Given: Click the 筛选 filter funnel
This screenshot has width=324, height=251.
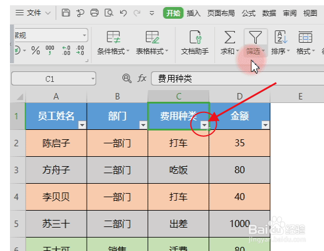Looking at the screenshot, I should click(255, 37).
